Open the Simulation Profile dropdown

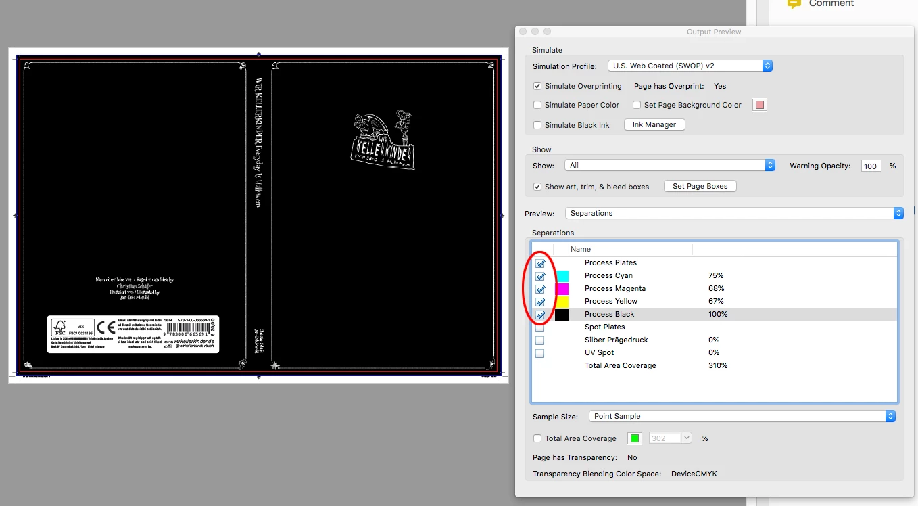coord(690,66)
